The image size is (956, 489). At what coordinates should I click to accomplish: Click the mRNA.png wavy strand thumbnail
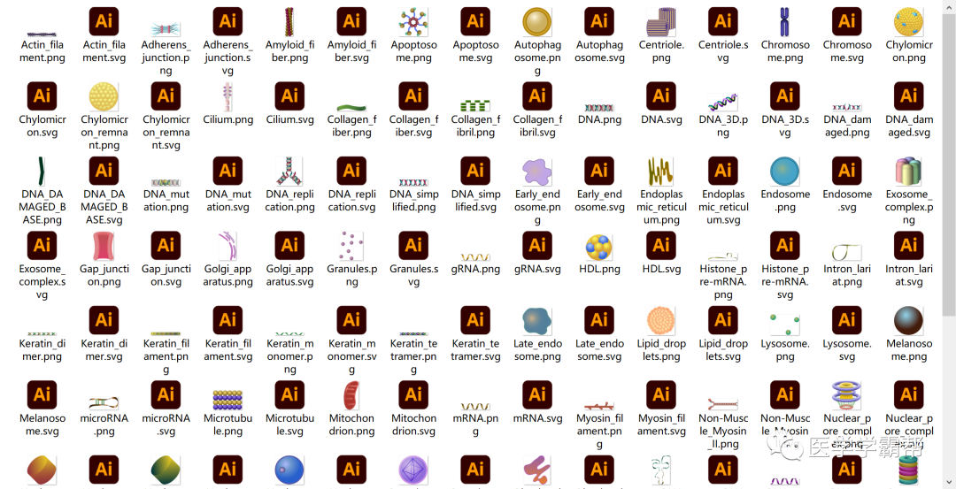pyautogui.click(x=475, y=406)
